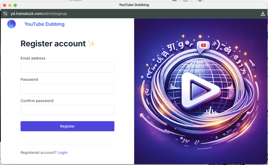The image size is (268, 165).
Task: Click the Confirm password label
Action: tap(37, 101)
